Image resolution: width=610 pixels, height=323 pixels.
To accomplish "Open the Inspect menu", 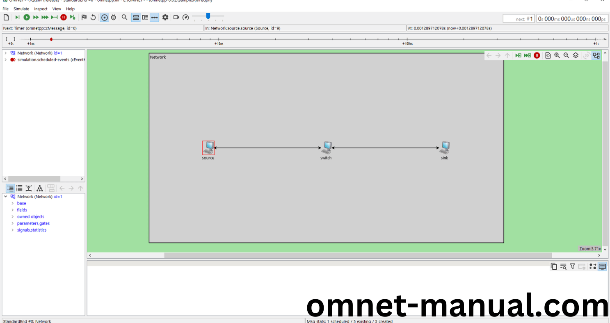I will coord(41,9).
